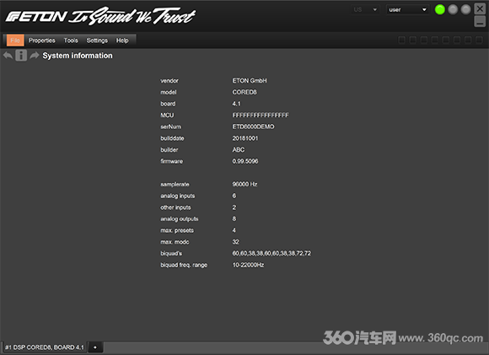Open the US language dropdown

[365, 9]
